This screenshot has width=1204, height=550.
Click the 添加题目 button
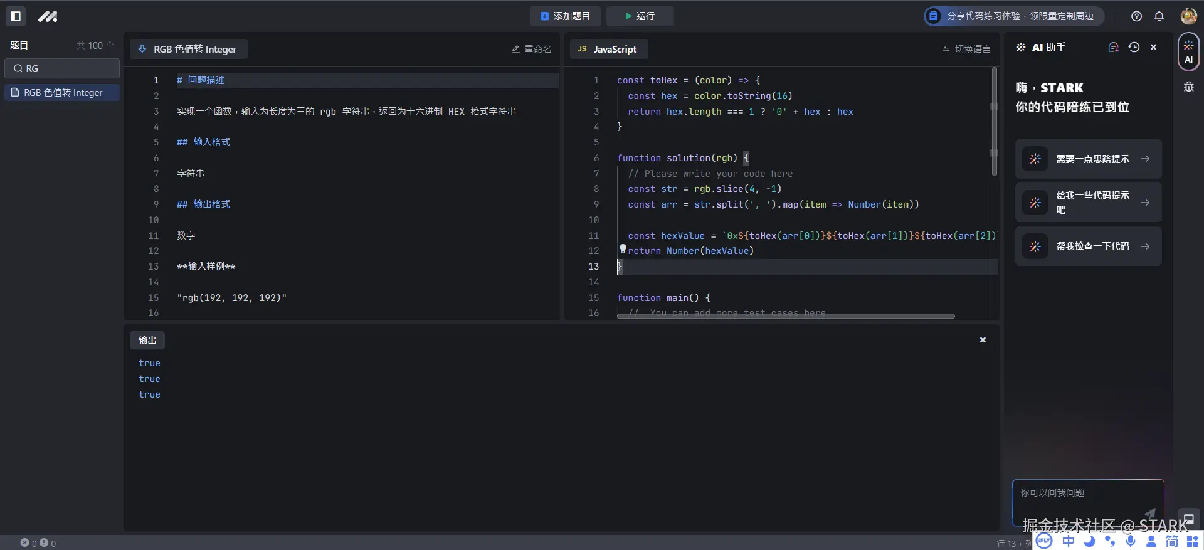coord(565,16)
